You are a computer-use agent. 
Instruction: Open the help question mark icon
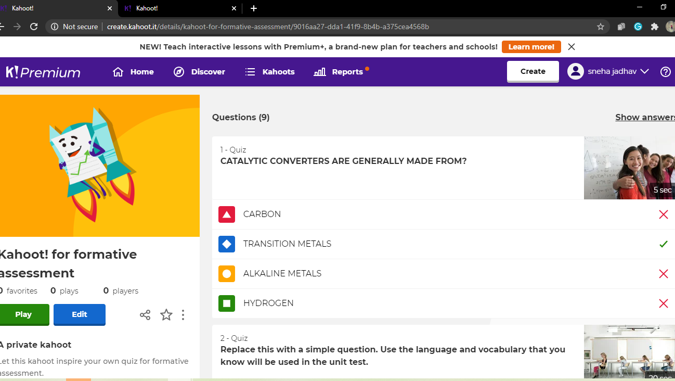click(666, 71)
